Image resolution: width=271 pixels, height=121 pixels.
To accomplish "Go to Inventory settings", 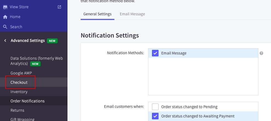I will [19, 92].
